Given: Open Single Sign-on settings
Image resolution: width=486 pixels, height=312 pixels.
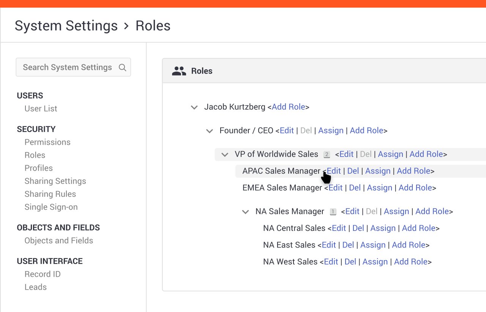Looking at the screenshot, I should [x=51, y=207].
